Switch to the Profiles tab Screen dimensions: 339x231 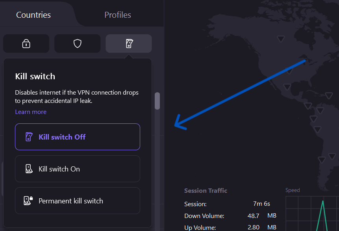pyautogui.click(x=117, y=15)
